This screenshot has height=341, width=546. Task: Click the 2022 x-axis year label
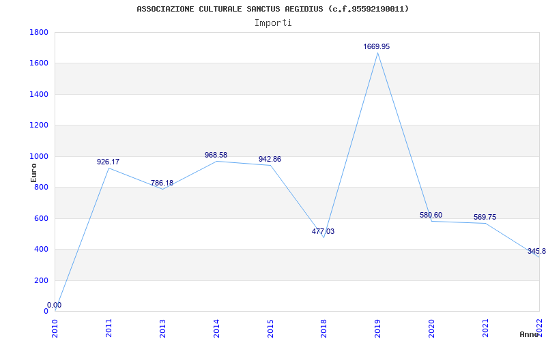coord(539,328)
